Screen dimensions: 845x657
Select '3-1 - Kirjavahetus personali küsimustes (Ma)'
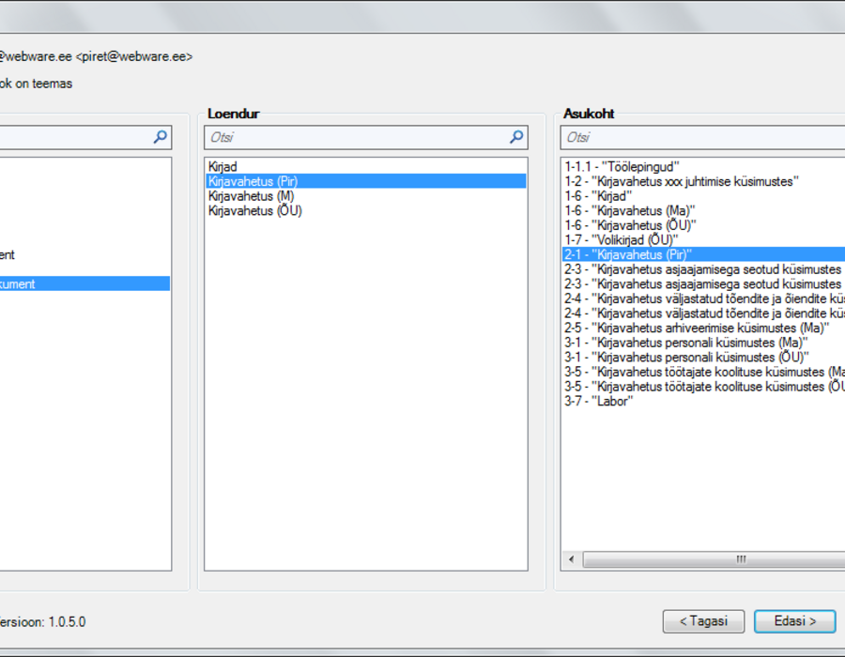[x=704, y=343]
